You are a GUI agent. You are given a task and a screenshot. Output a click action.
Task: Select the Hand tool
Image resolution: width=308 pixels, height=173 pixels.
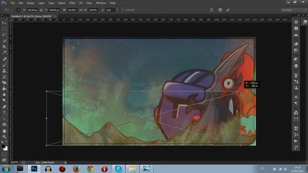pos(4,131)
